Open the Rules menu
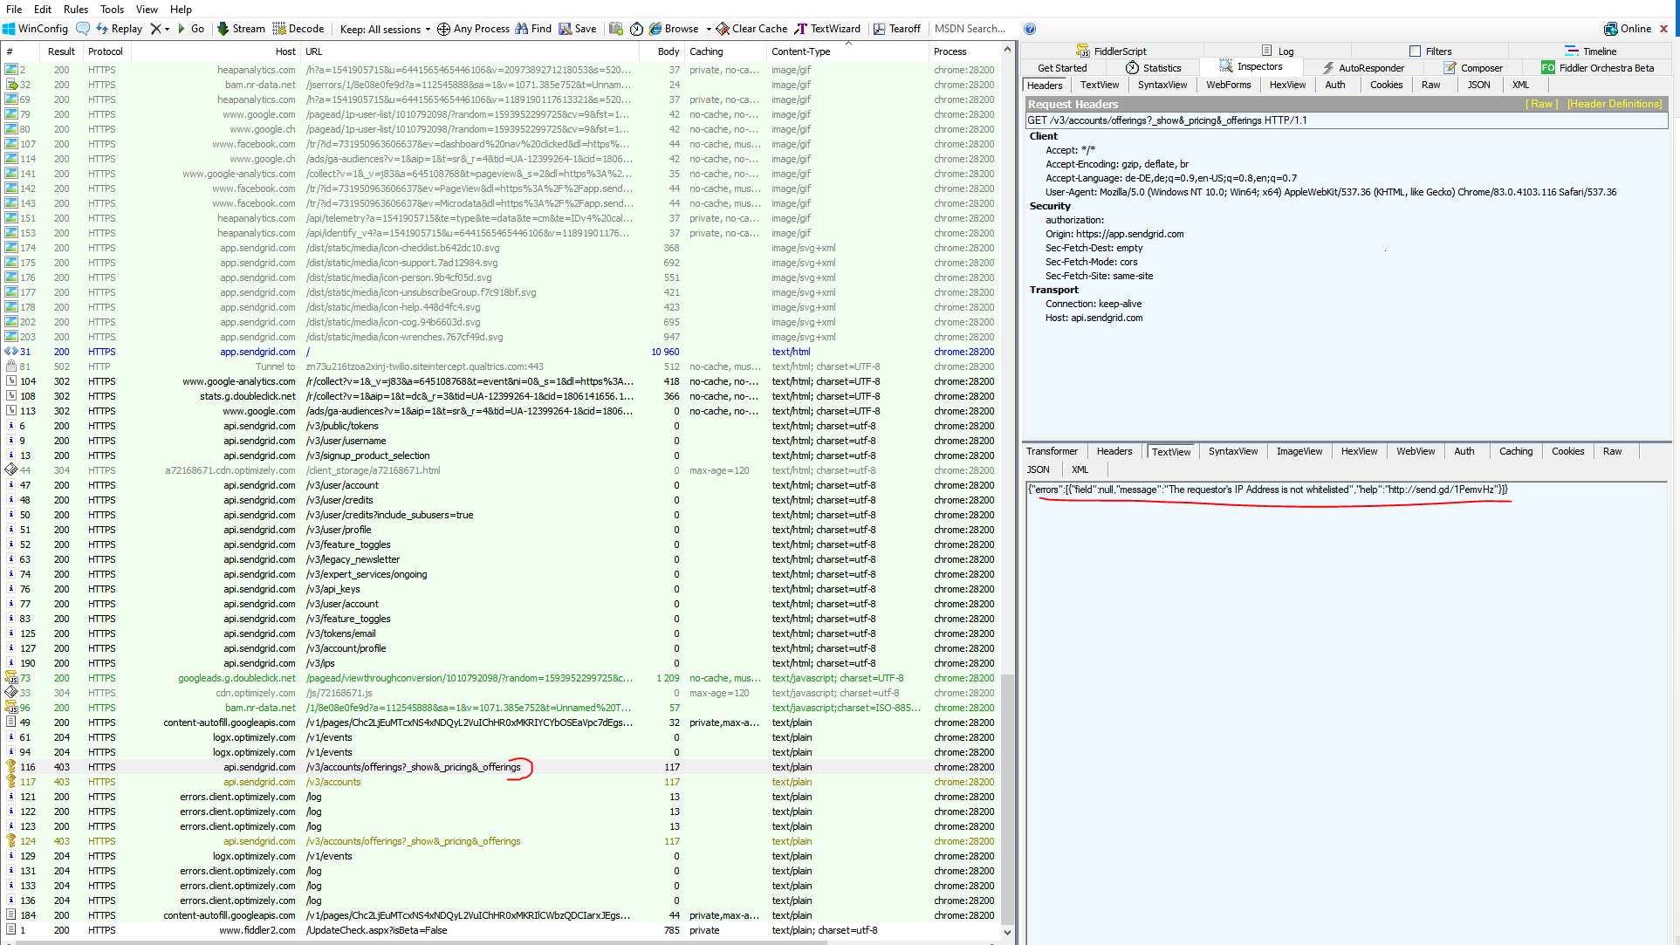The height and width of the screenshot is (945, 1680). [x=75, y=10]
